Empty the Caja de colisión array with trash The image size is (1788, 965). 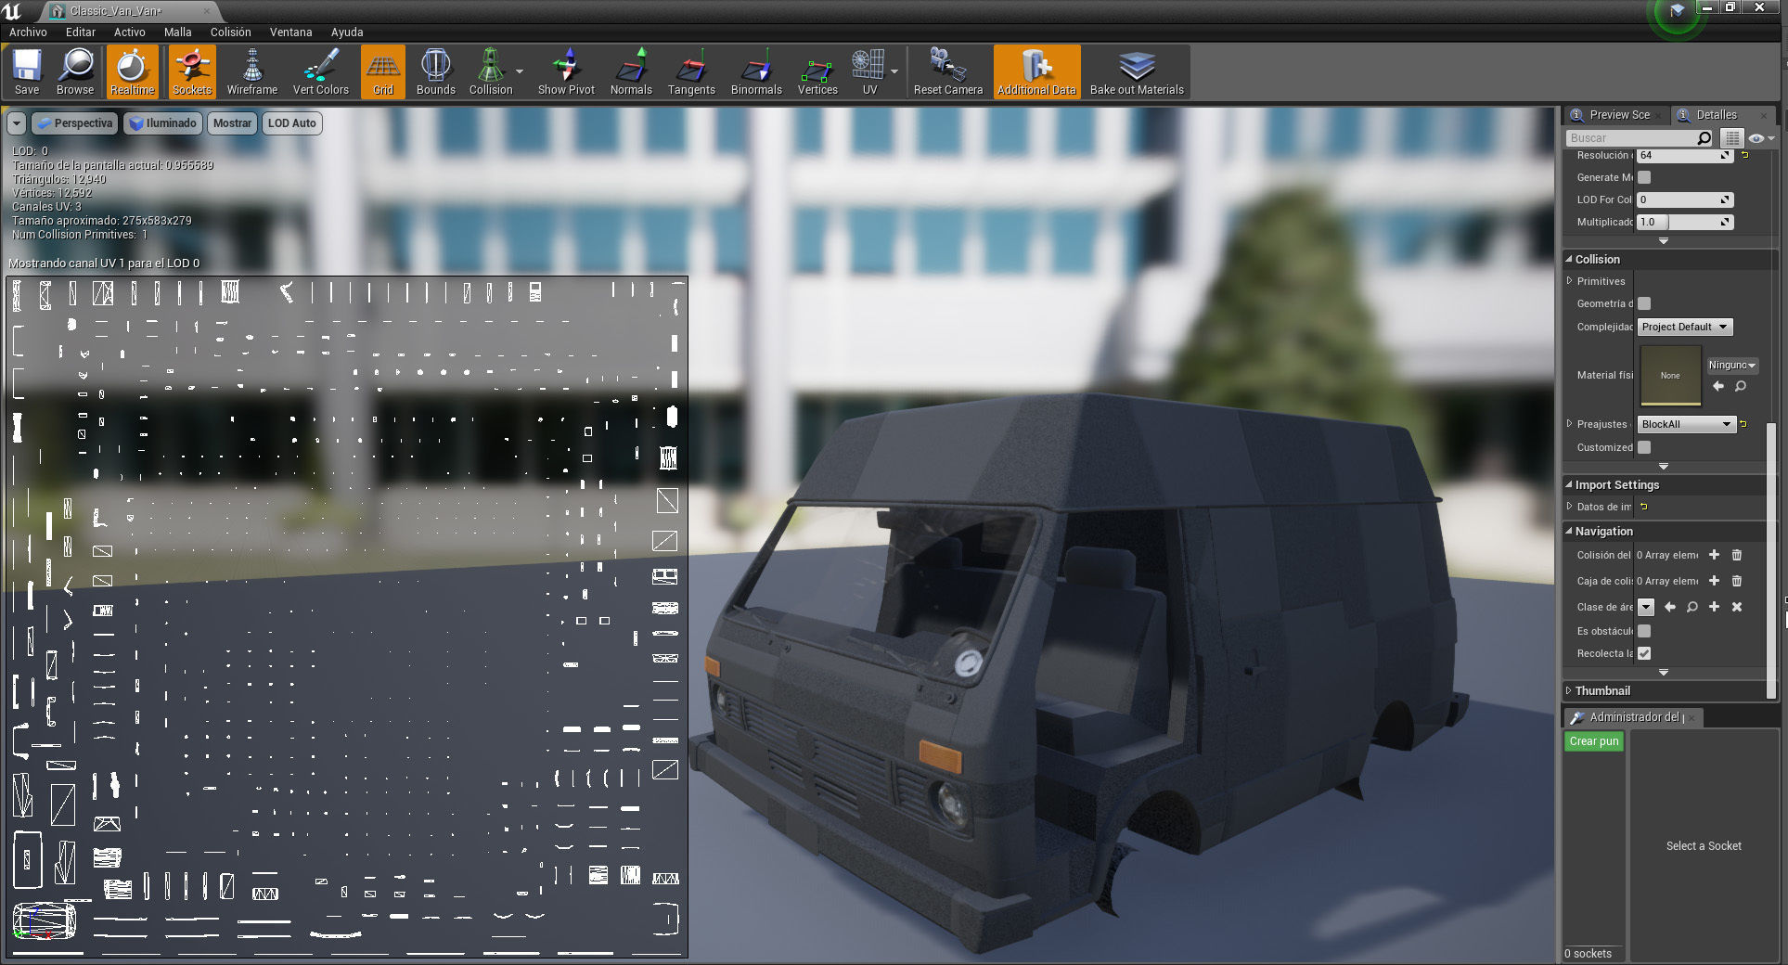pos(1737,581)
